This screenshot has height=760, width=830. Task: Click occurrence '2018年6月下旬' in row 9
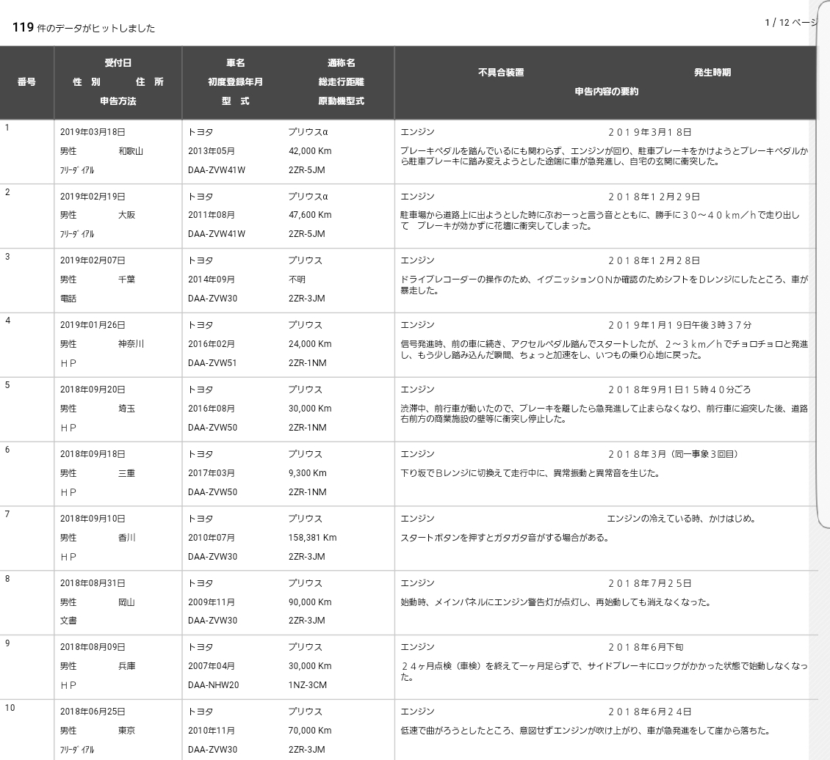645,647
